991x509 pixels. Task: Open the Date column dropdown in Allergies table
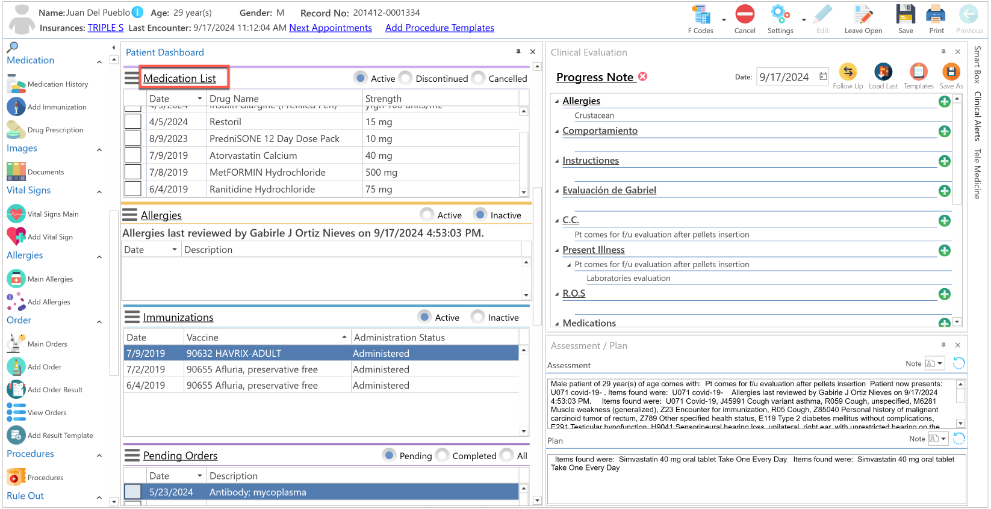pos(175,249)
